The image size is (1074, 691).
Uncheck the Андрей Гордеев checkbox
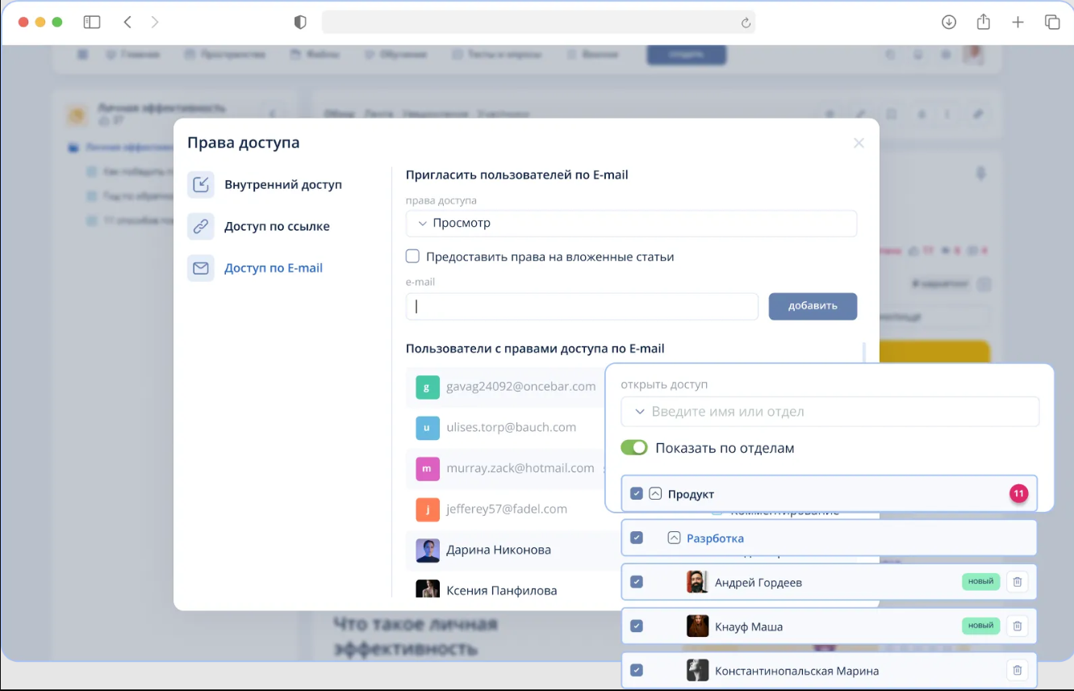click(x=636, y=582)
